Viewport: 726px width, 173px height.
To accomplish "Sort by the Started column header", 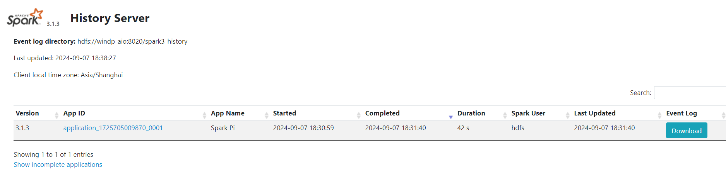I will 284,113.
